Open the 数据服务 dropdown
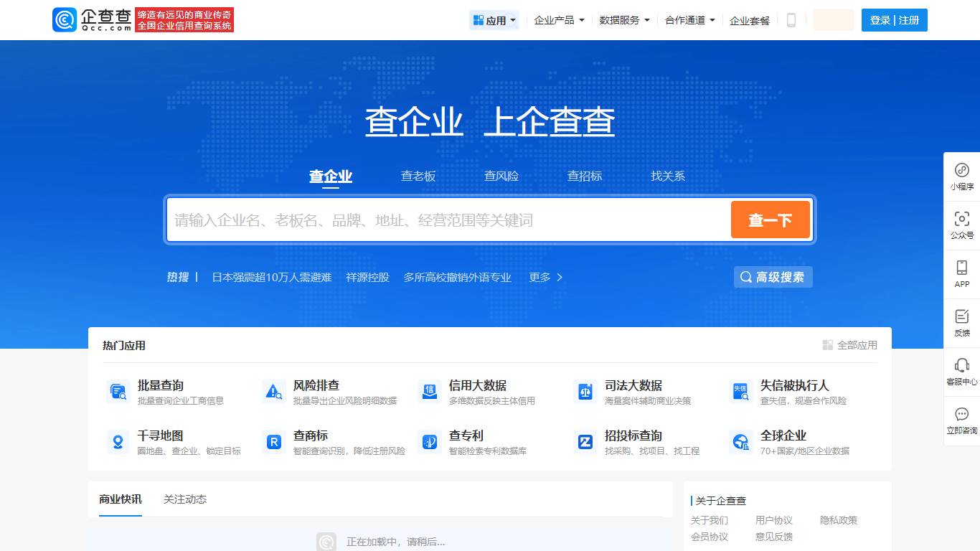 pyautogui.click(x=622, y=20)
